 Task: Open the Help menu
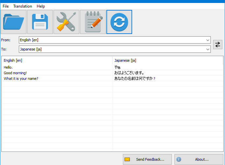41,6
